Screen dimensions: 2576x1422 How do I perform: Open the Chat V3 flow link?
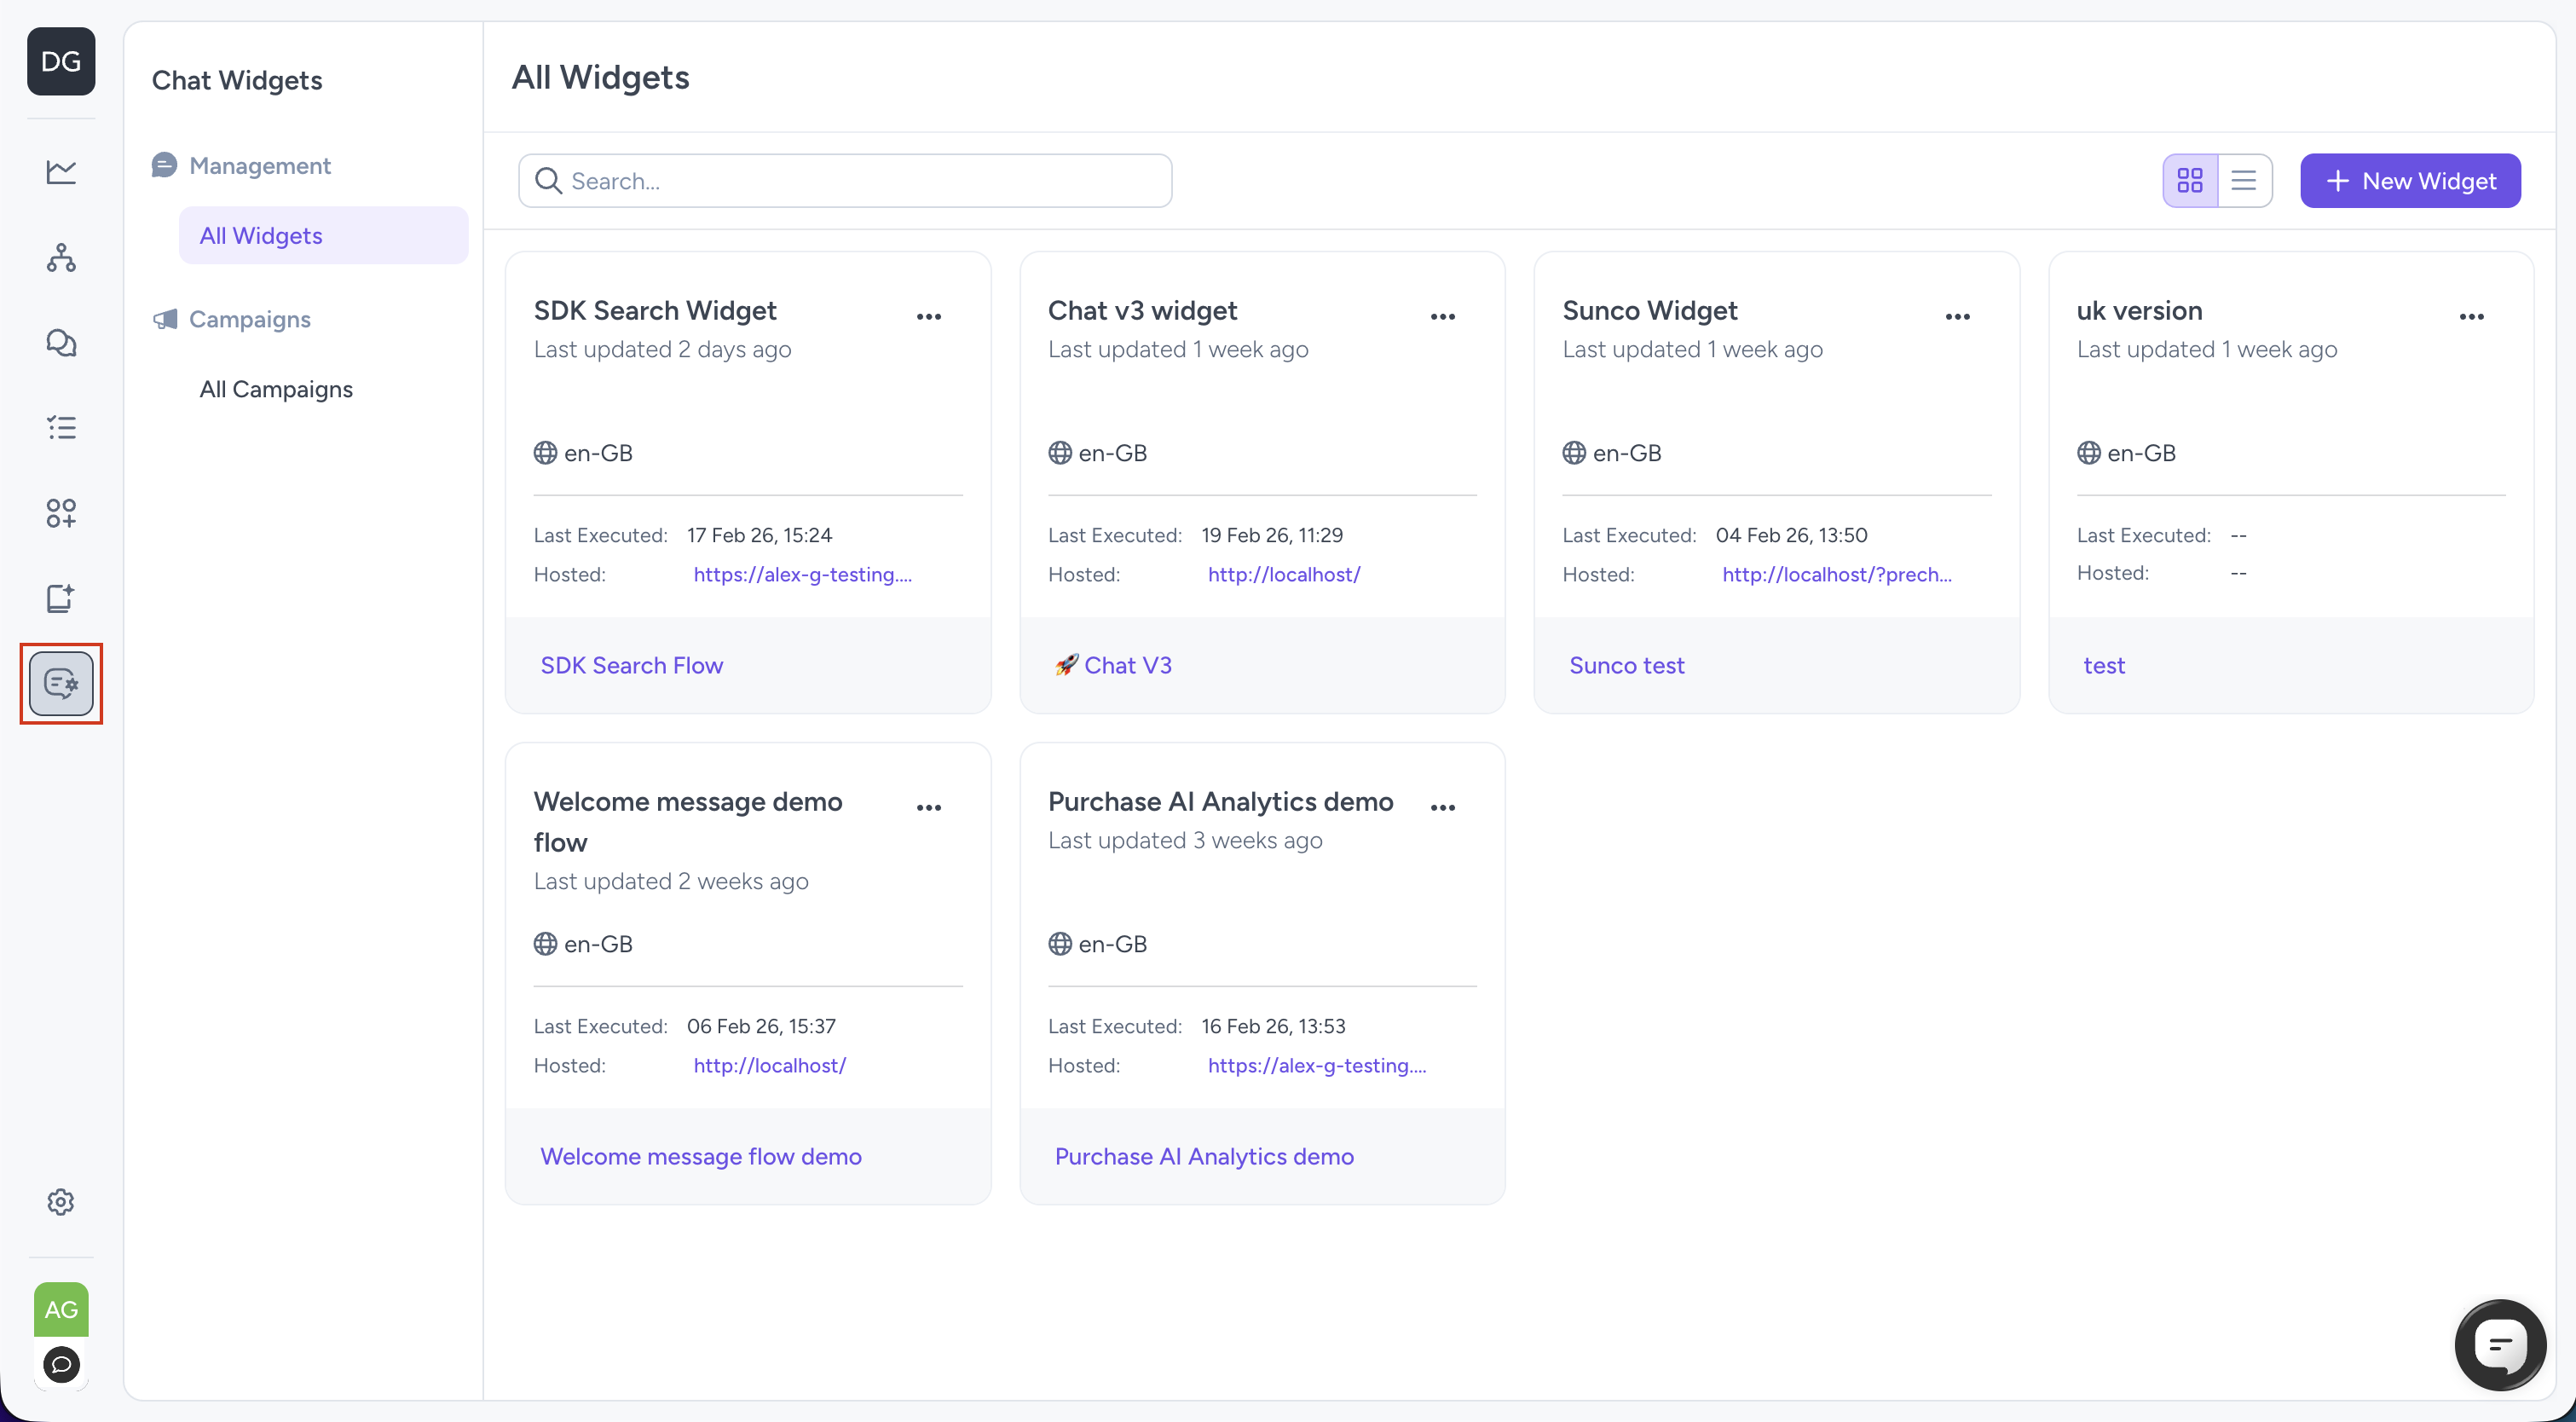[x=1127, y=665]
